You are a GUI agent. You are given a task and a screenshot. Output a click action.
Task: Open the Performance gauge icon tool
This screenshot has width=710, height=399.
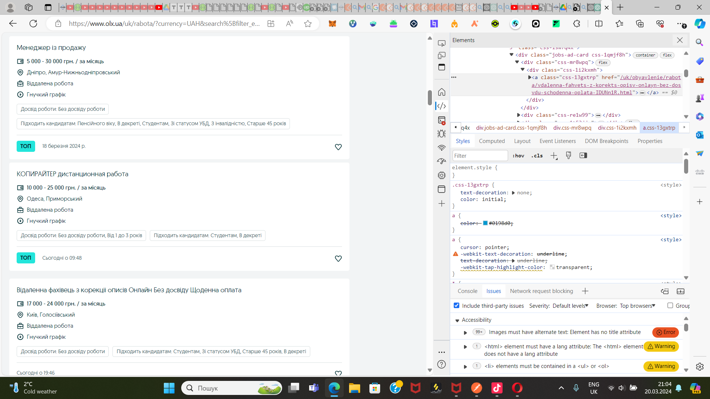[x=442, y=161]
